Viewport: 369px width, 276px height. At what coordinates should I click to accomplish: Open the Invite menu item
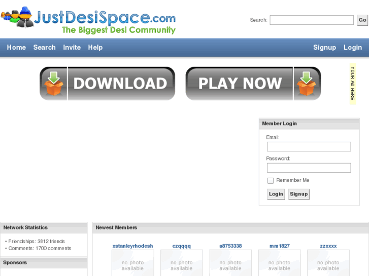click(72, 48)
